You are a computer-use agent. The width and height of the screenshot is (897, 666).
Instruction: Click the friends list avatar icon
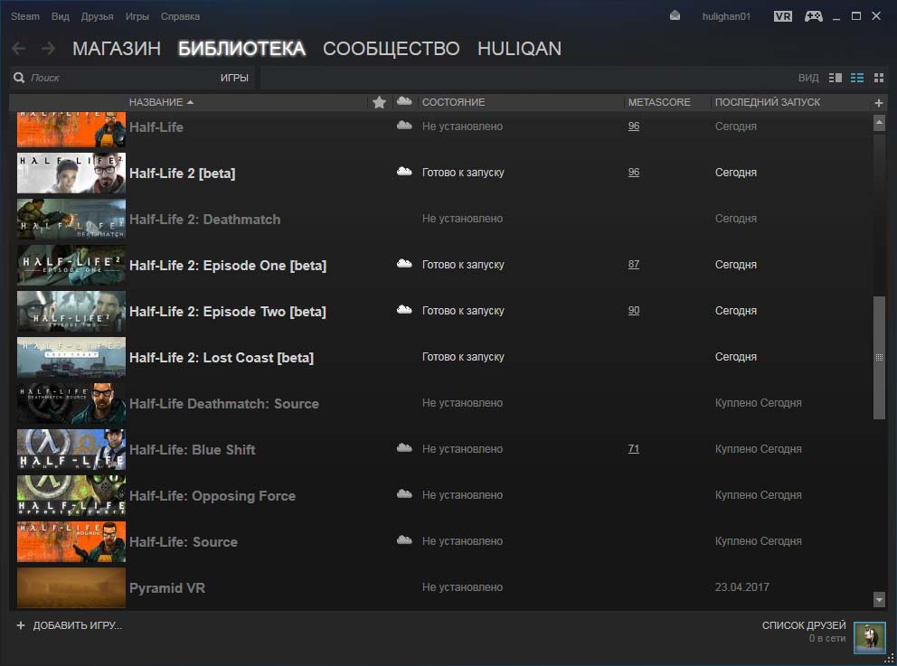coord(869,636)
